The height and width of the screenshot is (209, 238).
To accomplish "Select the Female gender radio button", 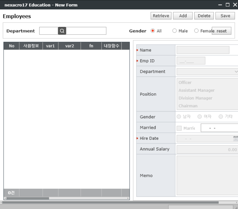I will [x=196, y=31].
